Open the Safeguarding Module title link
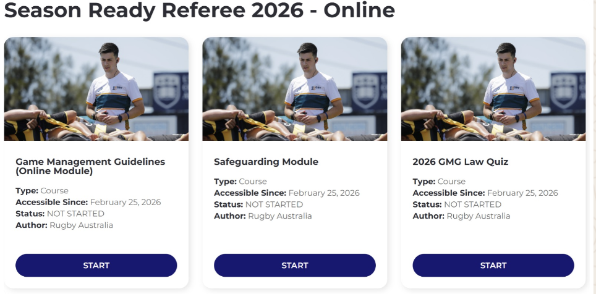This screenshot has width=596, height=294. (266, 162)
